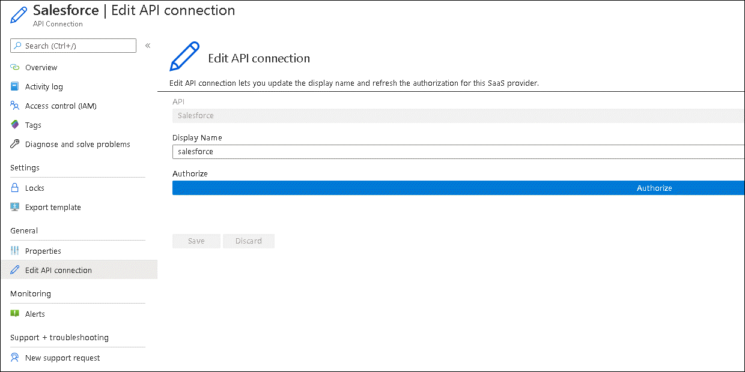Click the Alerts icon under Monitoring
Screen dimensions: 745x372
[15, 314]
